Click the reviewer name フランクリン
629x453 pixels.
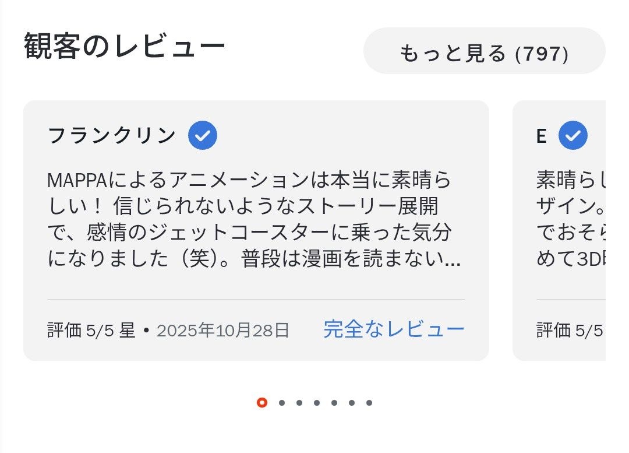[x=112, y=136]
